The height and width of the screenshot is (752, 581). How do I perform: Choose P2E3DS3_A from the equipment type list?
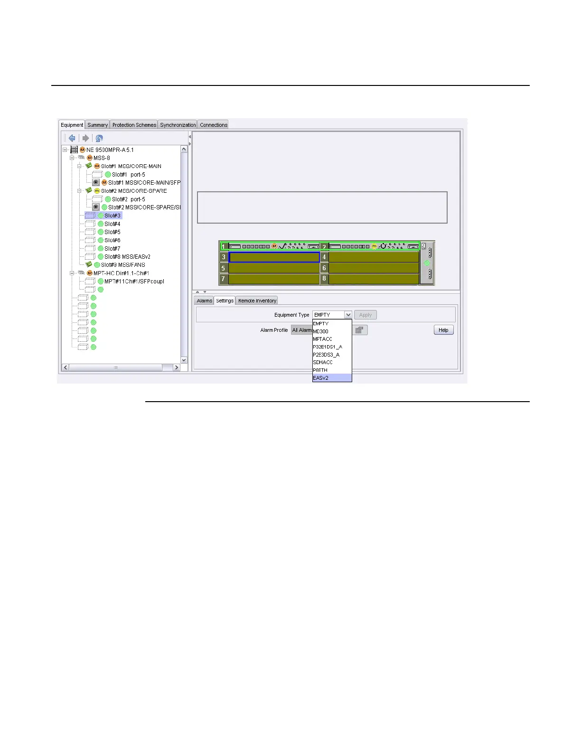[x=332, y=355]
